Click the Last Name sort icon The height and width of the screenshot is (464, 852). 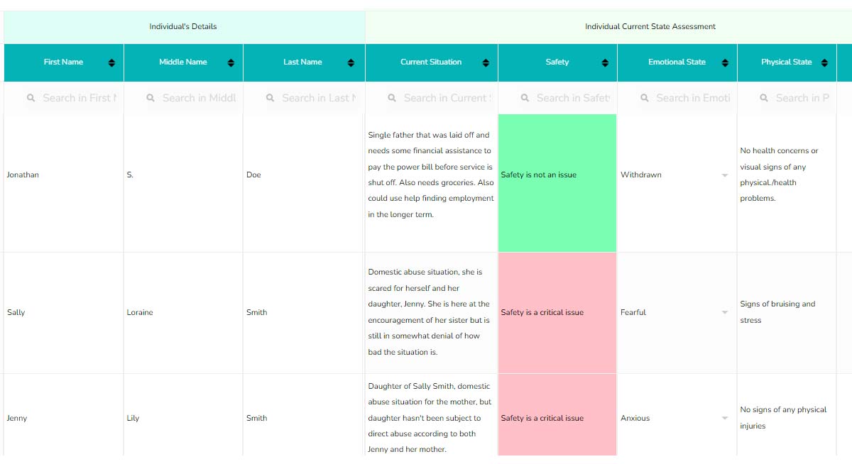351,62
